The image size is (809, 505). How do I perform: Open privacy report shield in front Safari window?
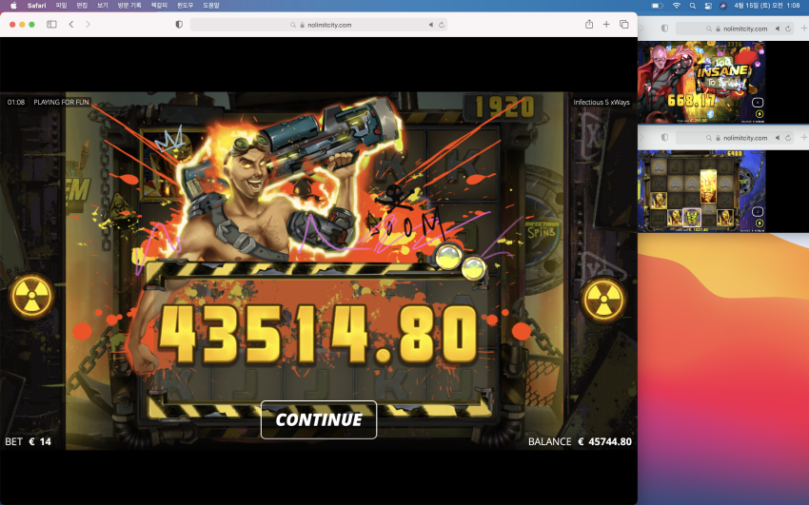pos(179,24)
